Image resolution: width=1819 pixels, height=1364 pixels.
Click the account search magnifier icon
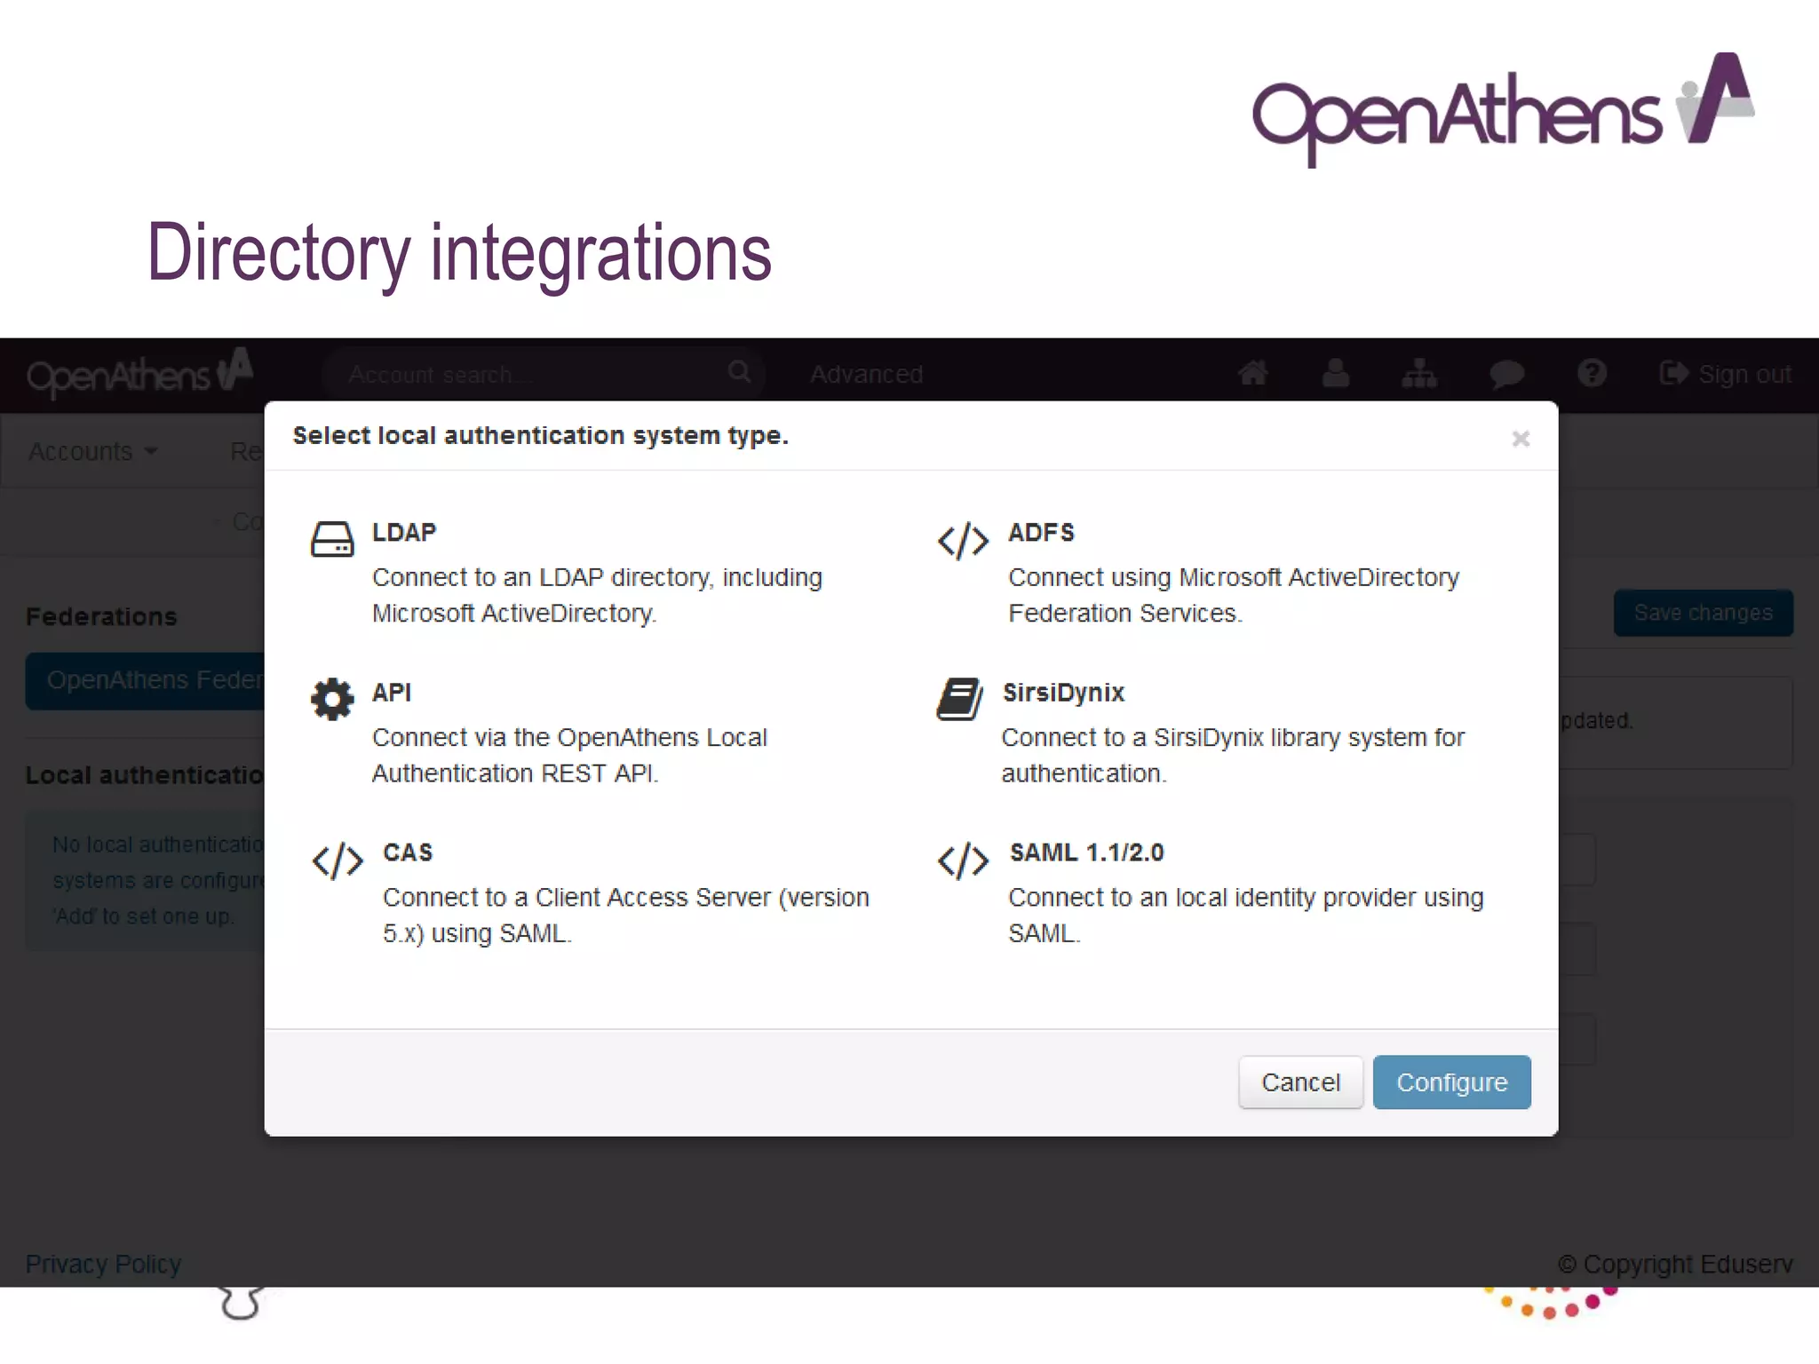pos(739,372)
